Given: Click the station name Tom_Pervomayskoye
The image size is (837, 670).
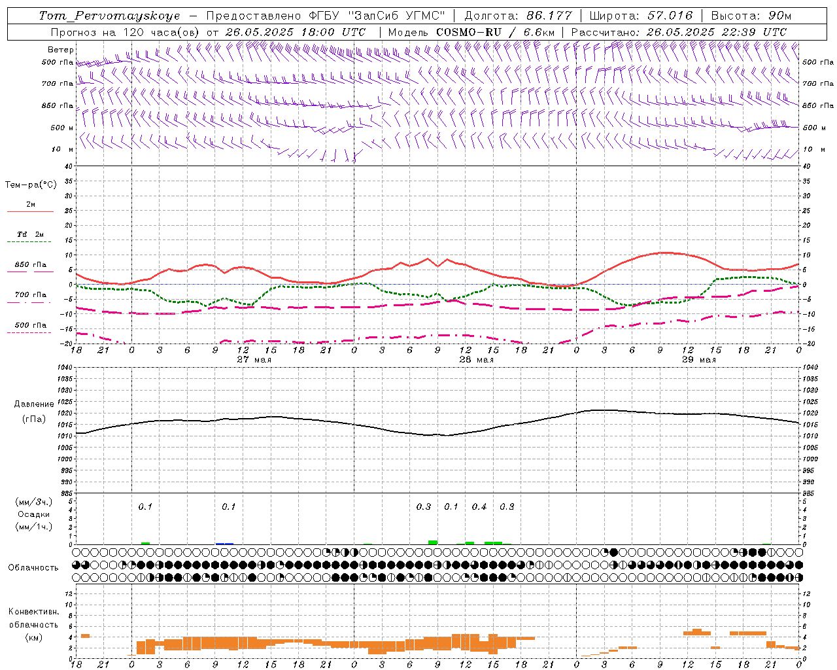Looking at the screenshot, I should 109,16.
